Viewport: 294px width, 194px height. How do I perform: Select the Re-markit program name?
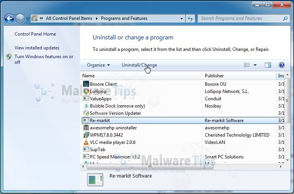tap(100, 120)
